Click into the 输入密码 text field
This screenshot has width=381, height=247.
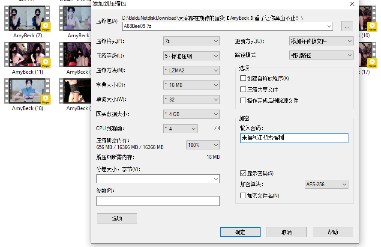(294, 138)
